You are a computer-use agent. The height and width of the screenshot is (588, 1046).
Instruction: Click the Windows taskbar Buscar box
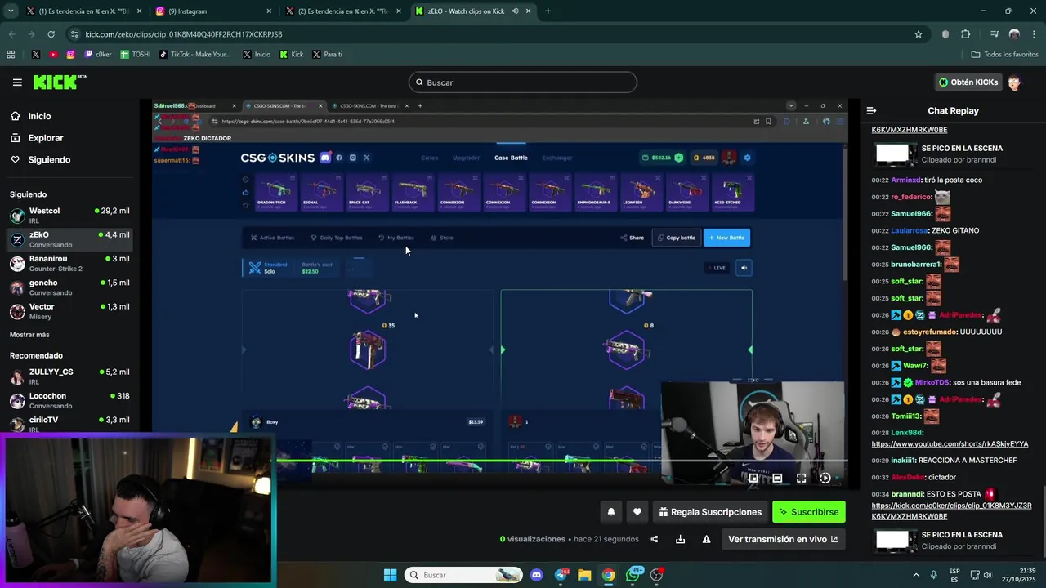coord(463,575)
